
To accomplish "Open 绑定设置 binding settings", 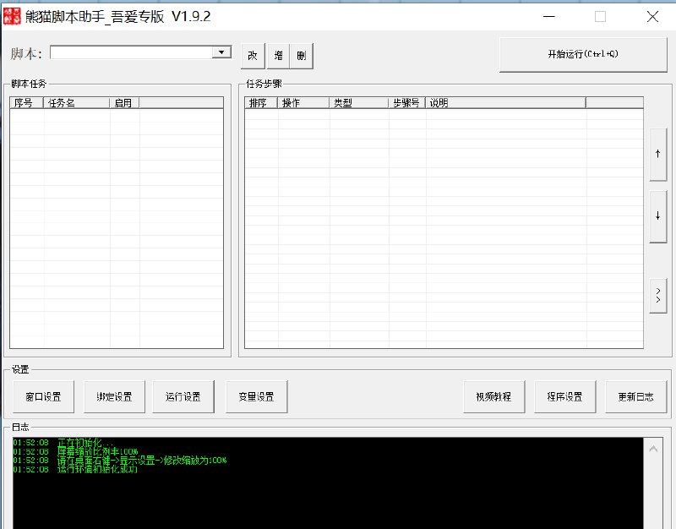I will (x=114, y=395).
